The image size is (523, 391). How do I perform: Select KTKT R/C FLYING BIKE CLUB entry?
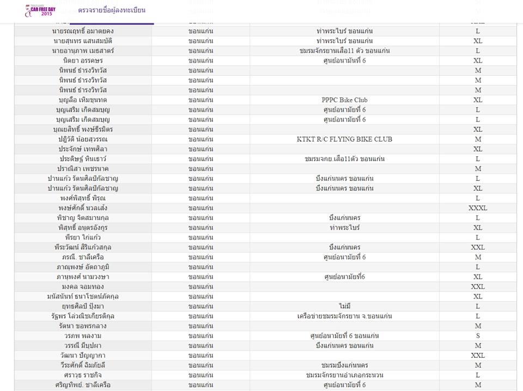point(344,139)
